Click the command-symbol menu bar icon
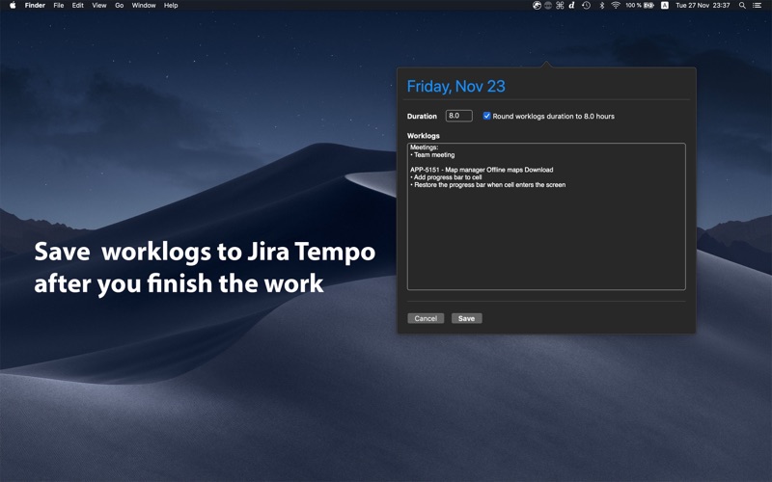The image size is (772, 482). pyautogui.click(x=560, y=6)
